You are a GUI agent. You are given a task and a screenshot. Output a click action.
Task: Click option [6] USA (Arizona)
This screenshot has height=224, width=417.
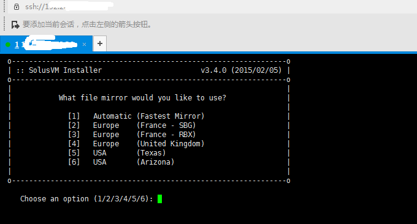tap(121, 162)
